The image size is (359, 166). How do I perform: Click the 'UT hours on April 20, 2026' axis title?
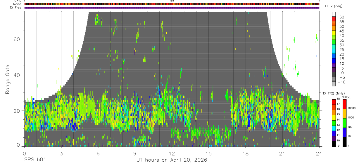172,160
